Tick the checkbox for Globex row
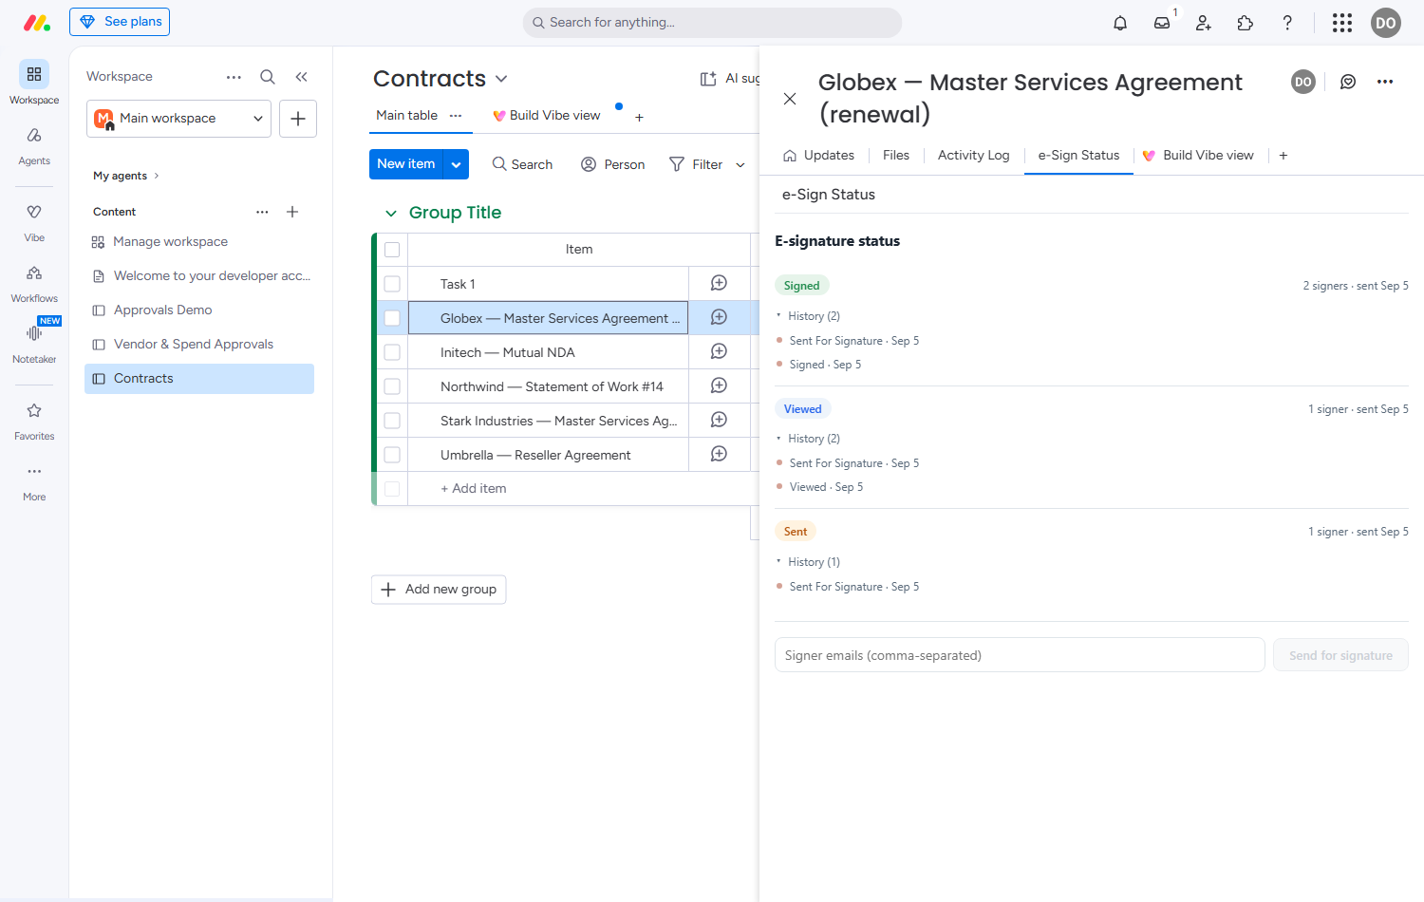This screenshot has width=1424, height=902. (392, 318)
